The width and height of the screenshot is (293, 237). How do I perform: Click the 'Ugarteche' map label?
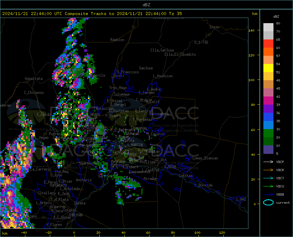88,163
